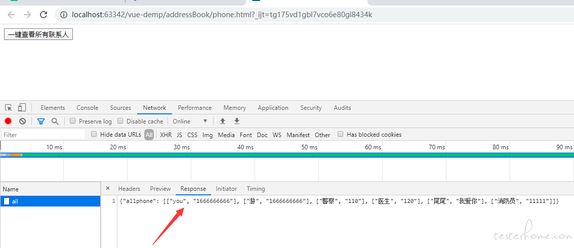Reload the current page
This screenshot has height=248, width=574.
[44, 15]
